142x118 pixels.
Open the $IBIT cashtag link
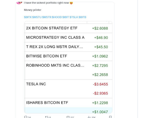point(66,17)
